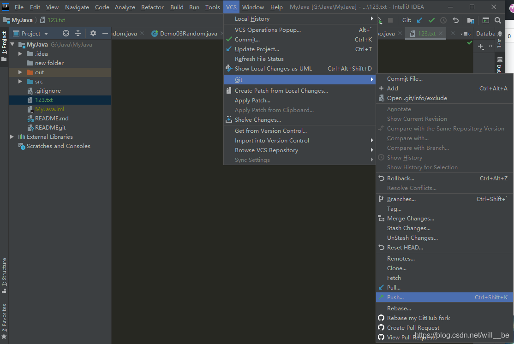Image resolution: width=514 pixels, height=344 pixels.
Task: Click Rollback... in Git submenu
Action: coord(444,178)
